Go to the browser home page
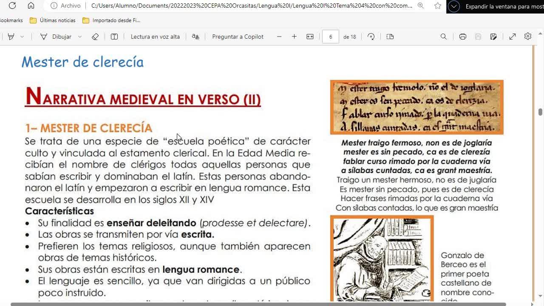The height and width of the screenshot is (306, 544). pos(31,6)
